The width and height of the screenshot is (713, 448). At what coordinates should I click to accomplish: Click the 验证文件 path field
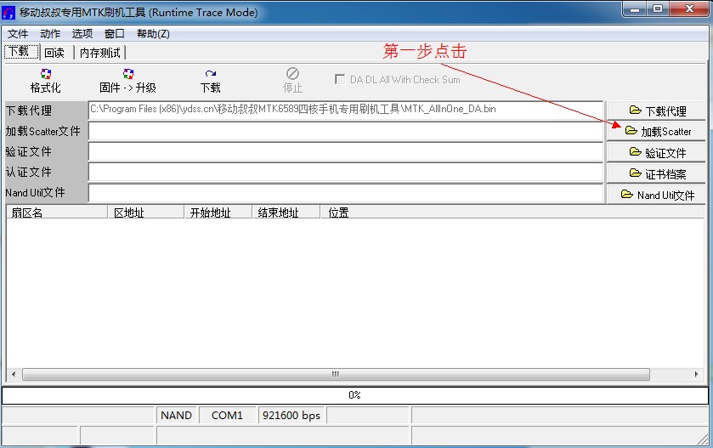pyautogui.click(x=346, y=152)
